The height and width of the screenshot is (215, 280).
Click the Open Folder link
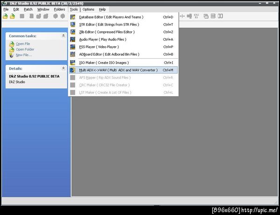tap(25, 49)
